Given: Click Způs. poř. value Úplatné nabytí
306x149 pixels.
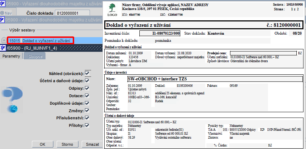Looking at the screenshot, I should [137, 89].
